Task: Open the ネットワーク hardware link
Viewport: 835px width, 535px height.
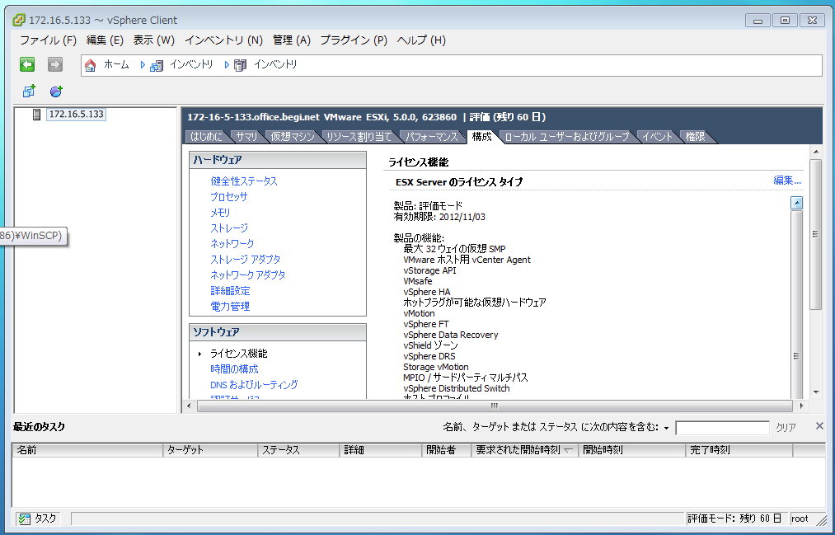Action: tap(232, 244)
